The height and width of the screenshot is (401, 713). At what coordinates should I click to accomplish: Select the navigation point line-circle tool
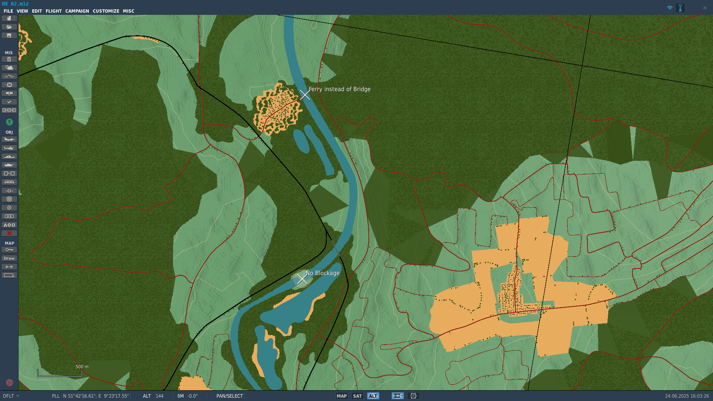pos(9,190)
